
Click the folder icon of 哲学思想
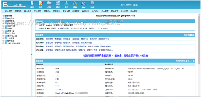click(6, 41)
